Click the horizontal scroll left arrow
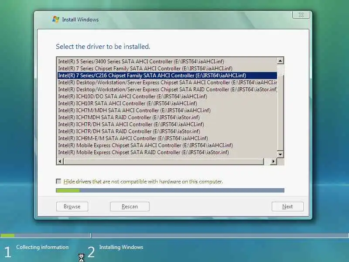The image size is (349, 262). [60, 161]
